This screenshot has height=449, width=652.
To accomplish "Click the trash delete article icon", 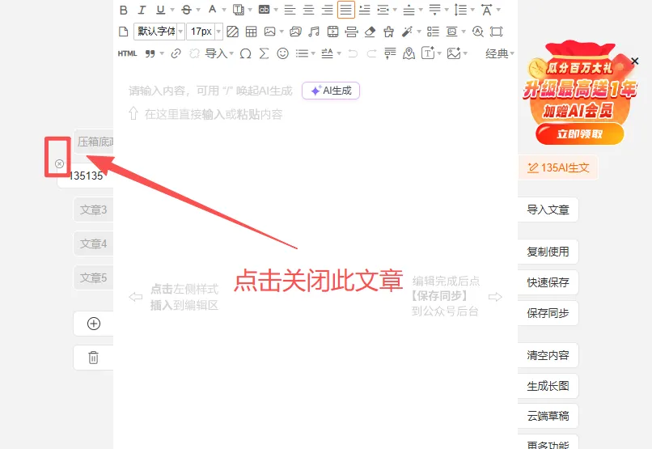I will 94,358.
